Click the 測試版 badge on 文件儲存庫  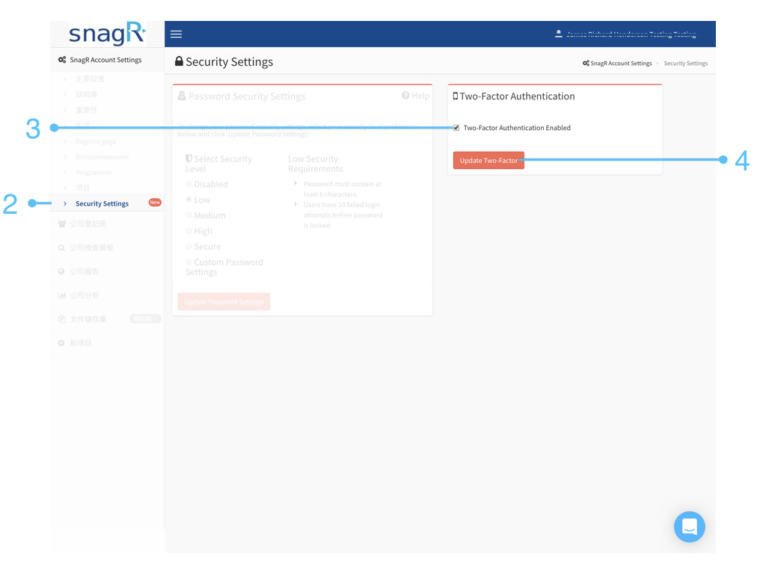coord(145,318)
